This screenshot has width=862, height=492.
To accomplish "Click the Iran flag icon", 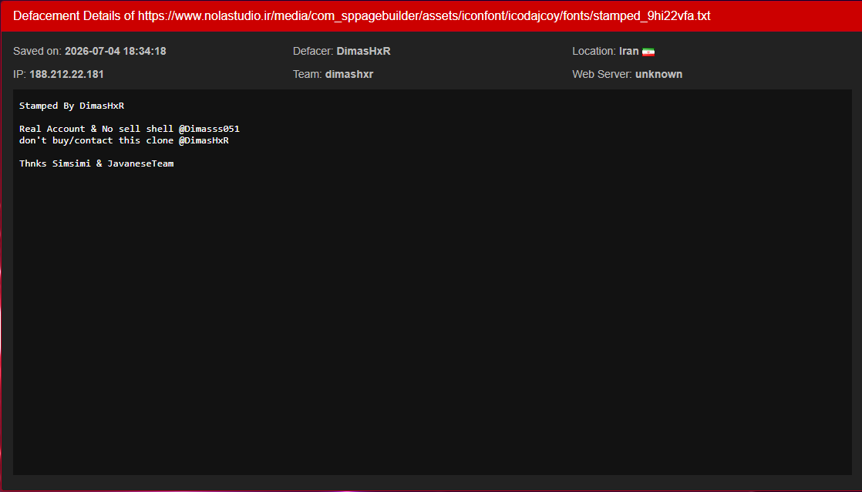I will coord(648,52).
